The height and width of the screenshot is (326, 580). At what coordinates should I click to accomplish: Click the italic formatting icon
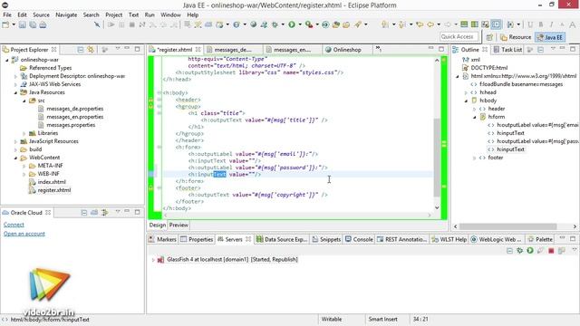(551, 24)
